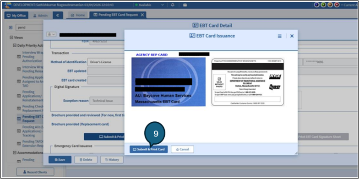
Task: Open the client person-icon dropdown in EBT Card Detail
Action: (51, 34)
